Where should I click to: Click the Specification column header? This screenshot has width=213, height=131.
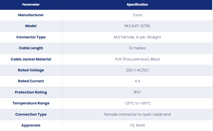pyautogui.click(x=137, y=4)
